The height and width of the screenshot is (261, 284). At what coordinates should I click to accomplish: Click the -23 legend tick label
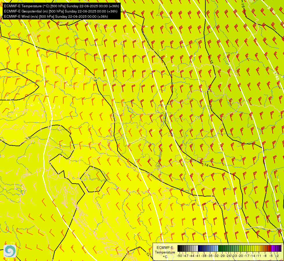tap(235, 256)
